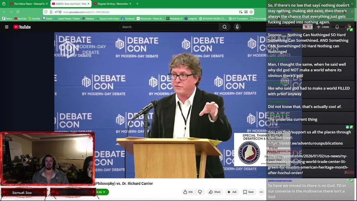Open YouTube notifications bell
The width and height of the screenshot is (357, 201).
(x=337, y=27)
